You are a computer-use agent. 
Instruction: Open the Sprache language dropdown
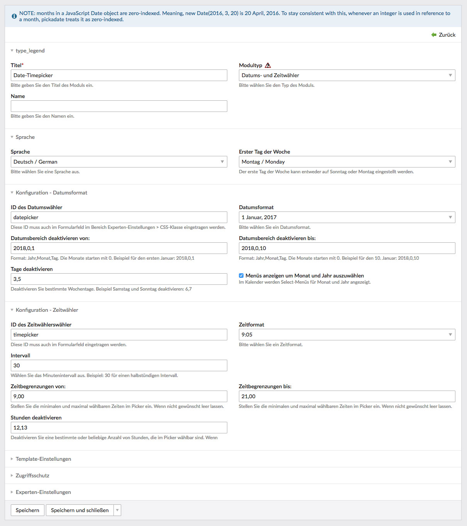(118, 162)
